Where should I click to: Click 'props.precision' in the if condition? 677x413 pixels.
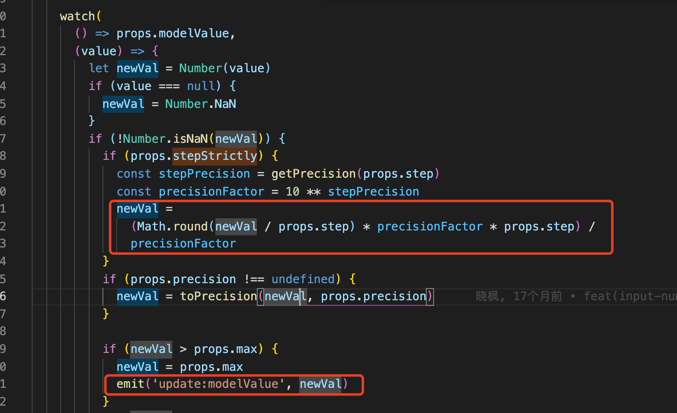[183, 279]
